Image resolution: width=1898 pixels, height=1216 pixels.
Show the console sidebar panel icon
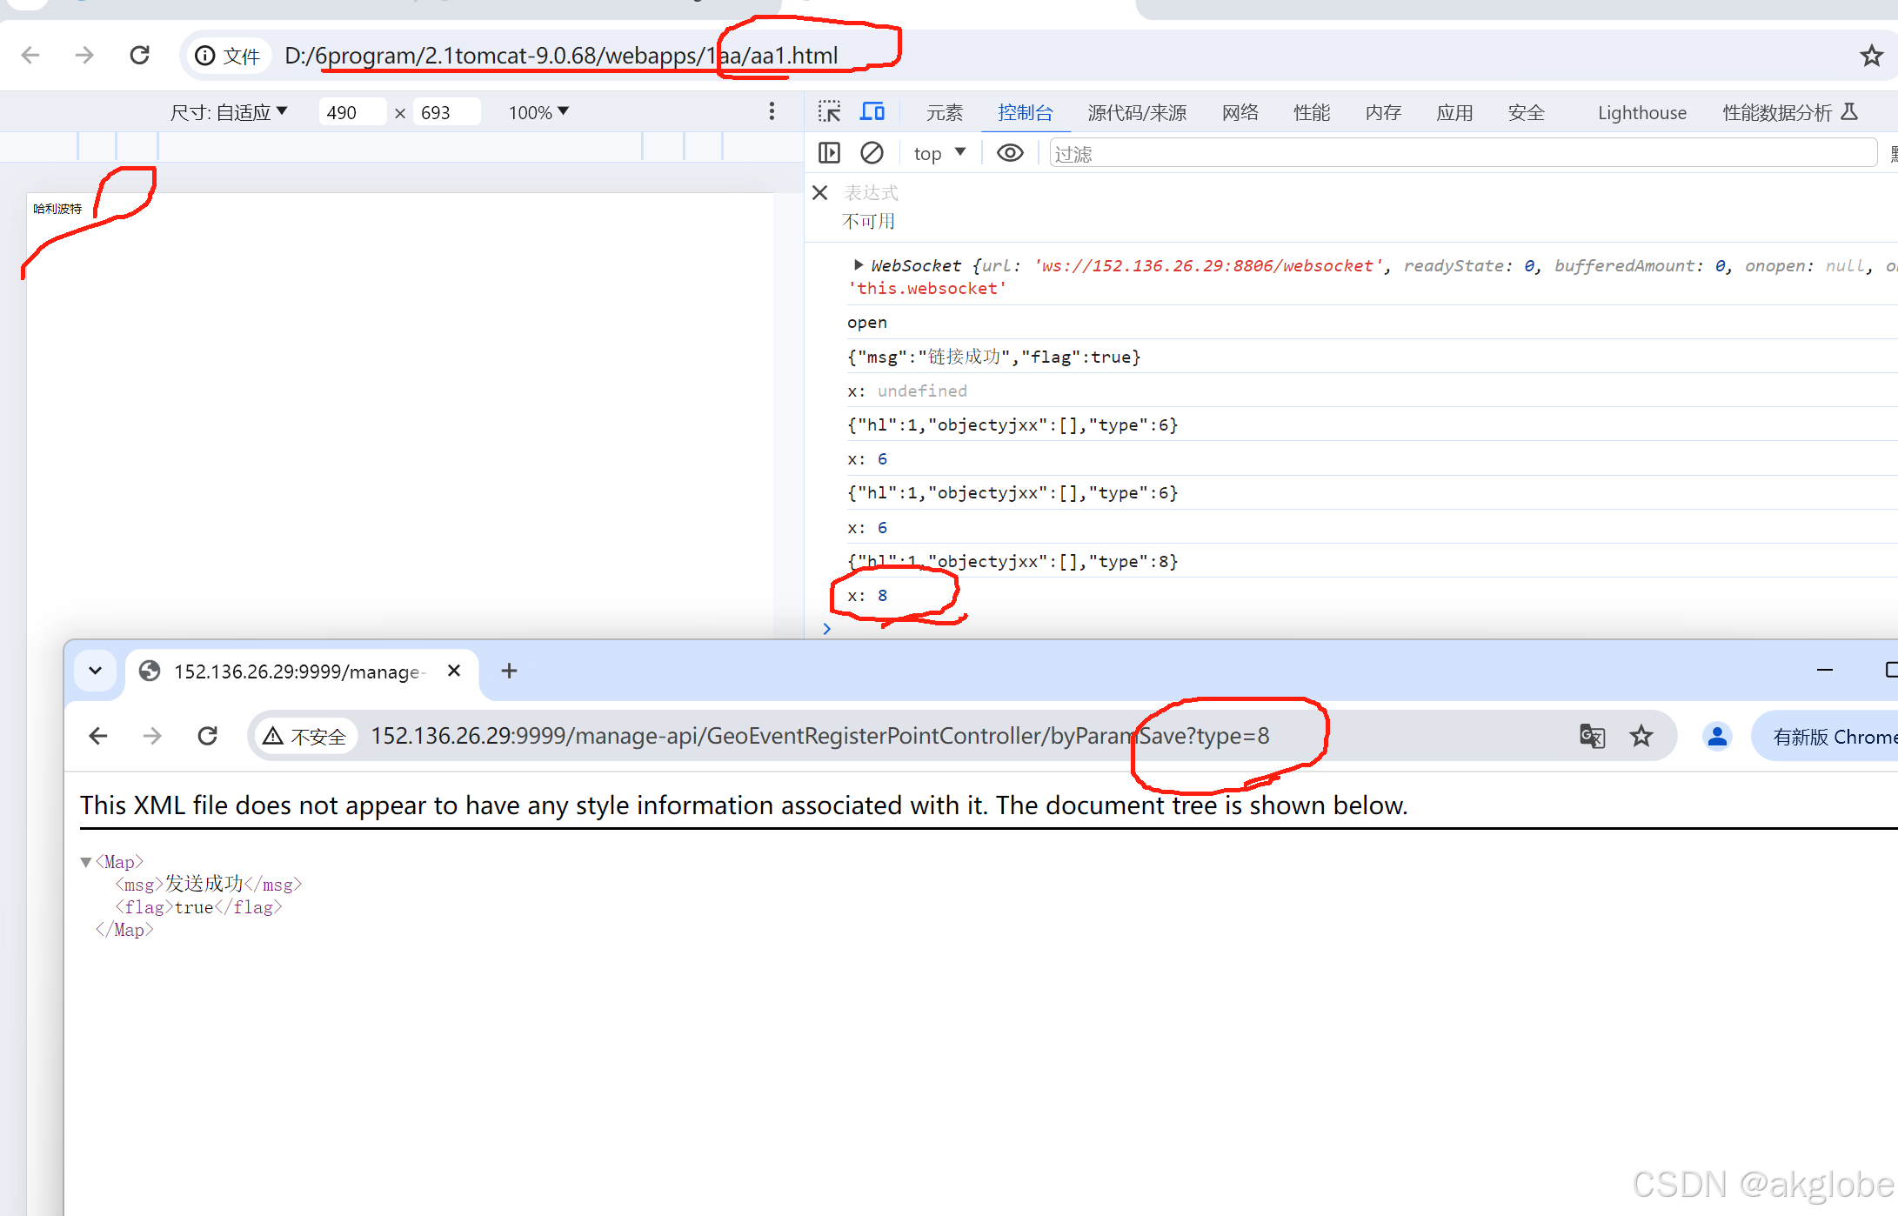(829, 153)
